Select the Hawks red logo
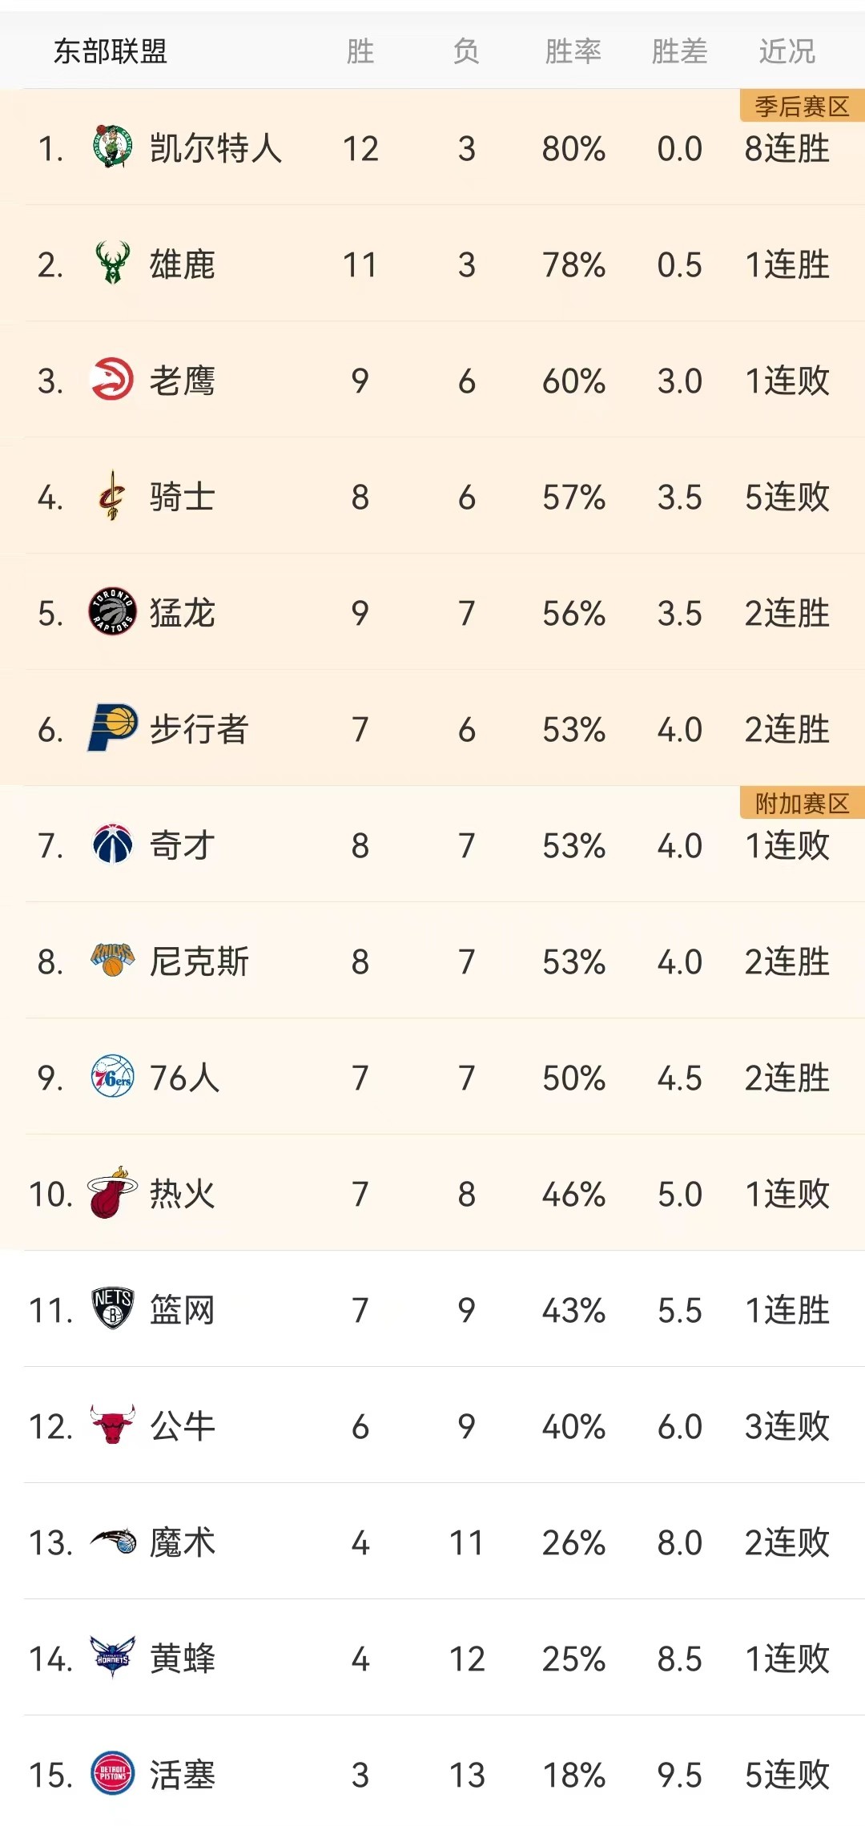865x1826 pixels. [112, 379]
